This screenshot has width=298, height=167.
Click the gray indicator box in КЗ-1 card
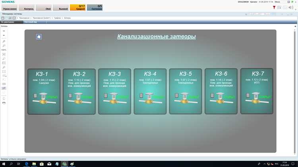35,96
